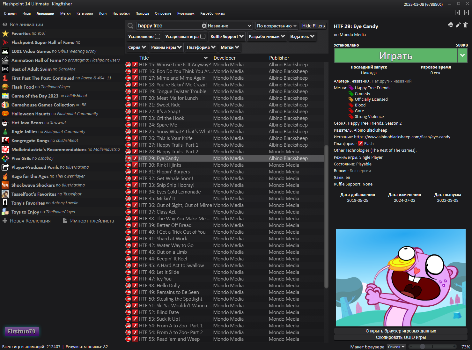Click the Все анимации eye icon
The height and width of the screenshot is (350, 472).
click(x=5, y=25)
